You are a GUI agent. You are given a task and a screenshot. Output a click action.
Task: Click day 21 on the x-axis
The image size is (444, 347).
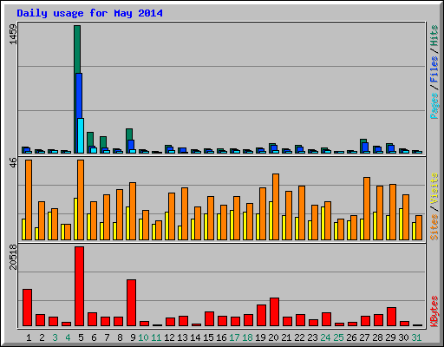286,337
